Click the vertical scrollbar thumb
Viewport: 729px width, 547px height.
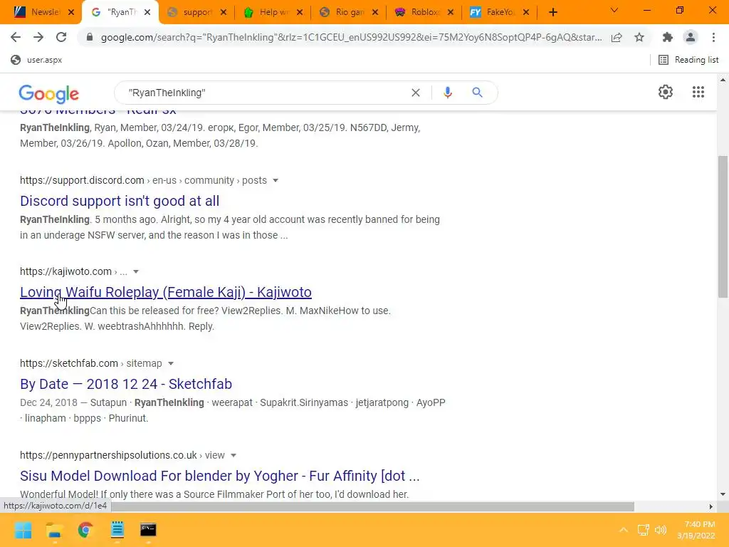pyautogui.click(x=723, y=226)
